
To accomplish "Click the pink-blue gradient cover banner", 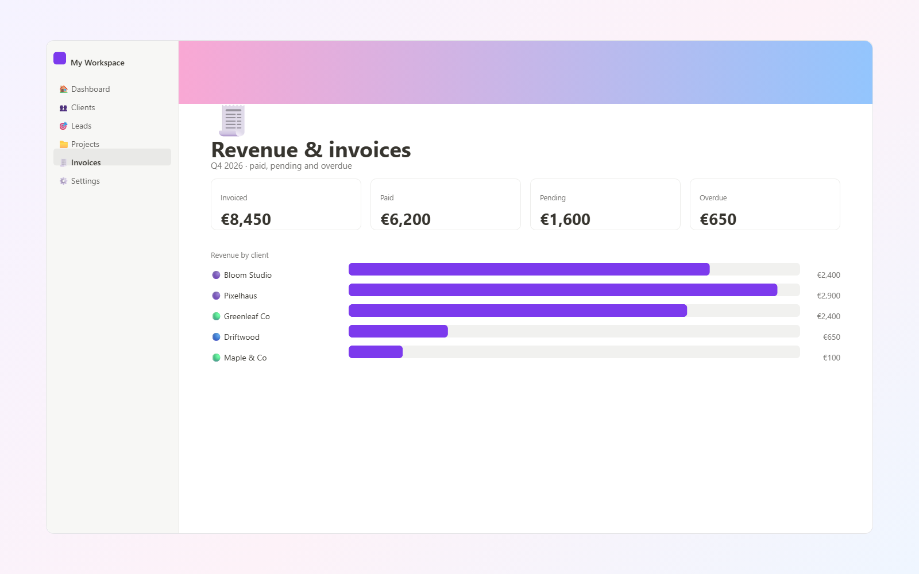I will [526, 72].
